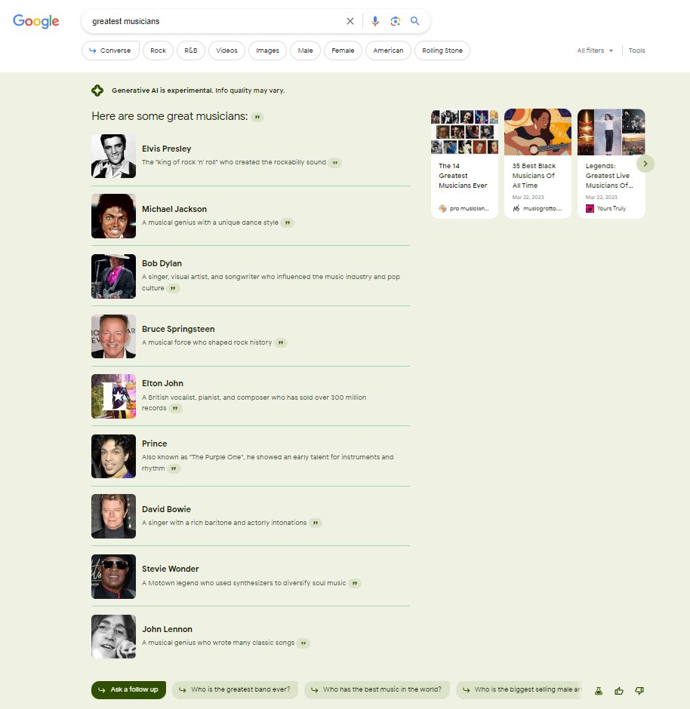
Task: Filter results by Rock
Action: tap(158, 51)
